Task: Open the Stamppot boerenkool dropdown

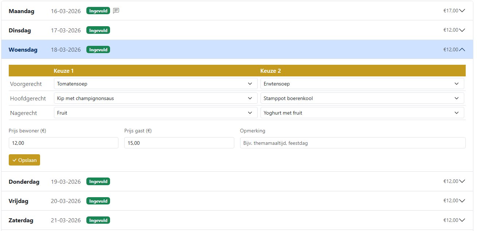Action: point(362,98)
